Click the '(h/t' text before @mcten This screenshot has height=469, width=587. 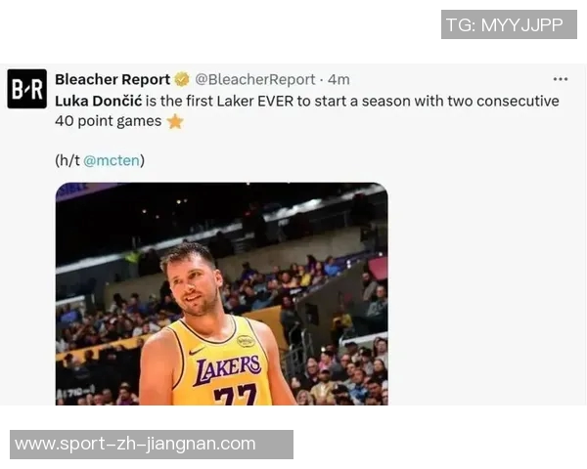(x=68, y=160)
